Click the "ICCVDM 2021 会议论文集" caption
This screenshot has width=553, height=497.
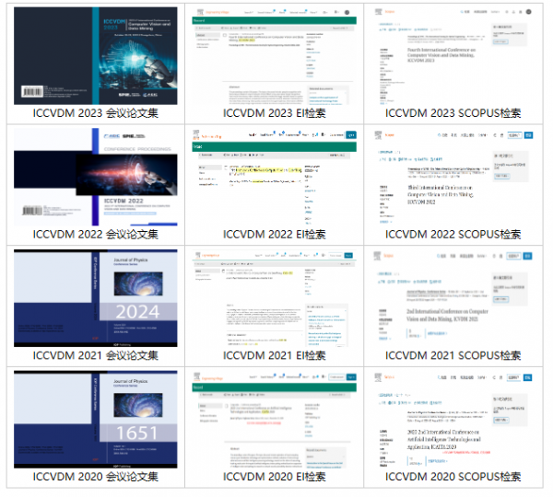[x=96, y=355]
